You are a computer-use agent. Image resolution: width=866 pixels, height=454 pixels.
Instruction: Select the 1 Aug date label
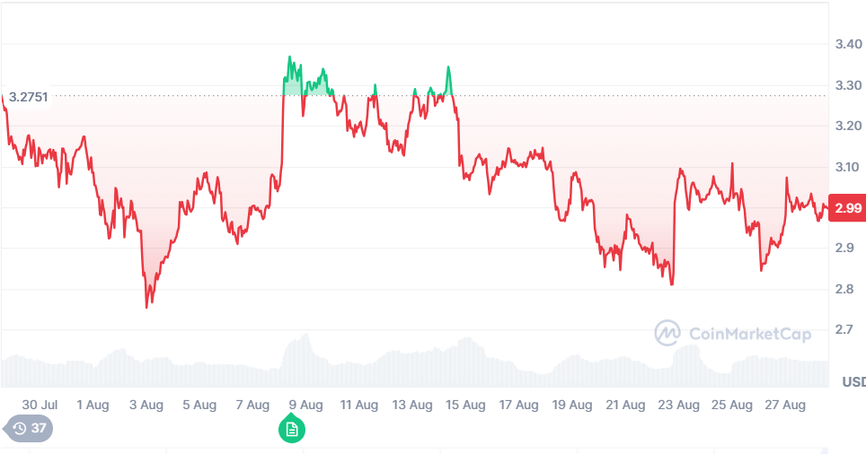(x=93, y=405)
